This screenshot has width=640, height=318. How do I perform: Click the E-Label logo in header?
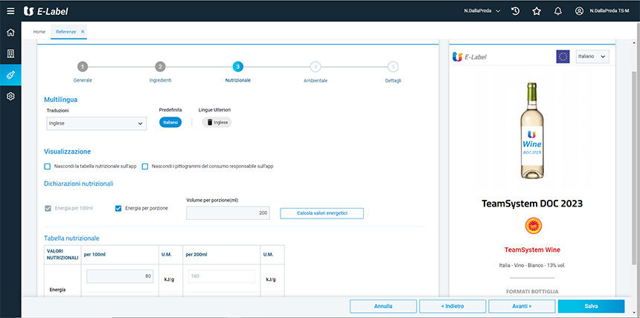(45, 11)
